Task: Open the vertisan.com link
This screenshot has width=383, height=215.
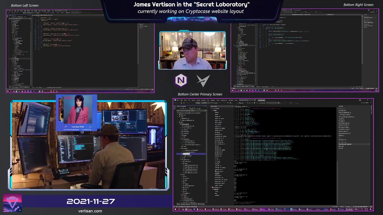Action: click(x=90, y=211)
